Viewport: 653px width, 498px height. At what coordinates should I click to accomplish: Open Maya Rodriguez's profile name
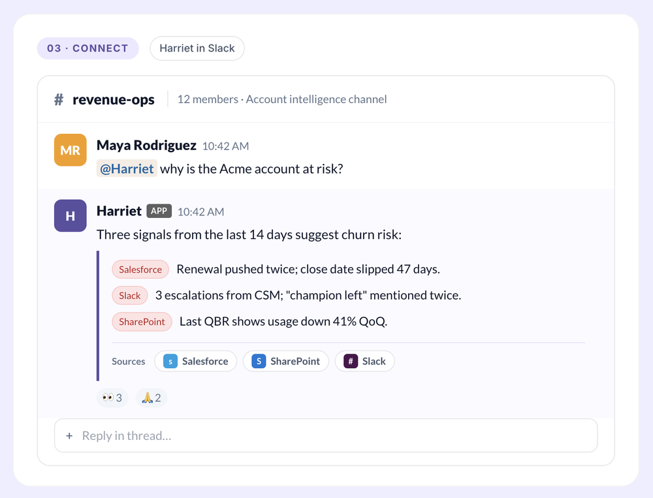[x=146, y=146]
